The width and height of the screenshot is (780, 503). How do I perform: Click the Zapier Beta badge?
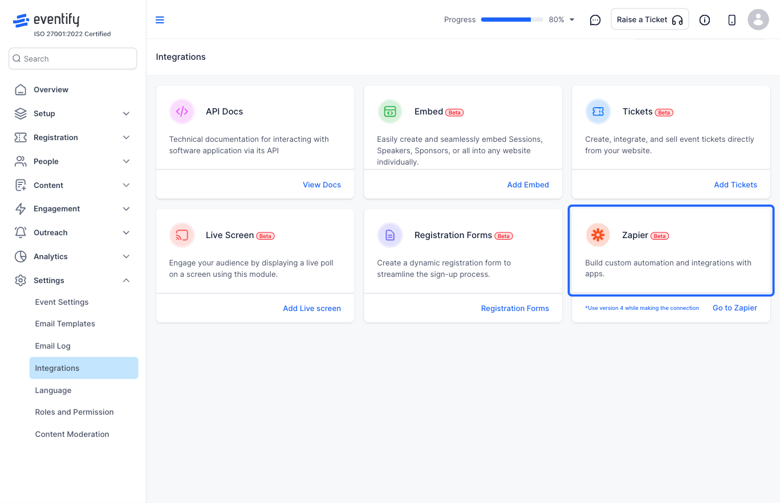pos(660,236)
